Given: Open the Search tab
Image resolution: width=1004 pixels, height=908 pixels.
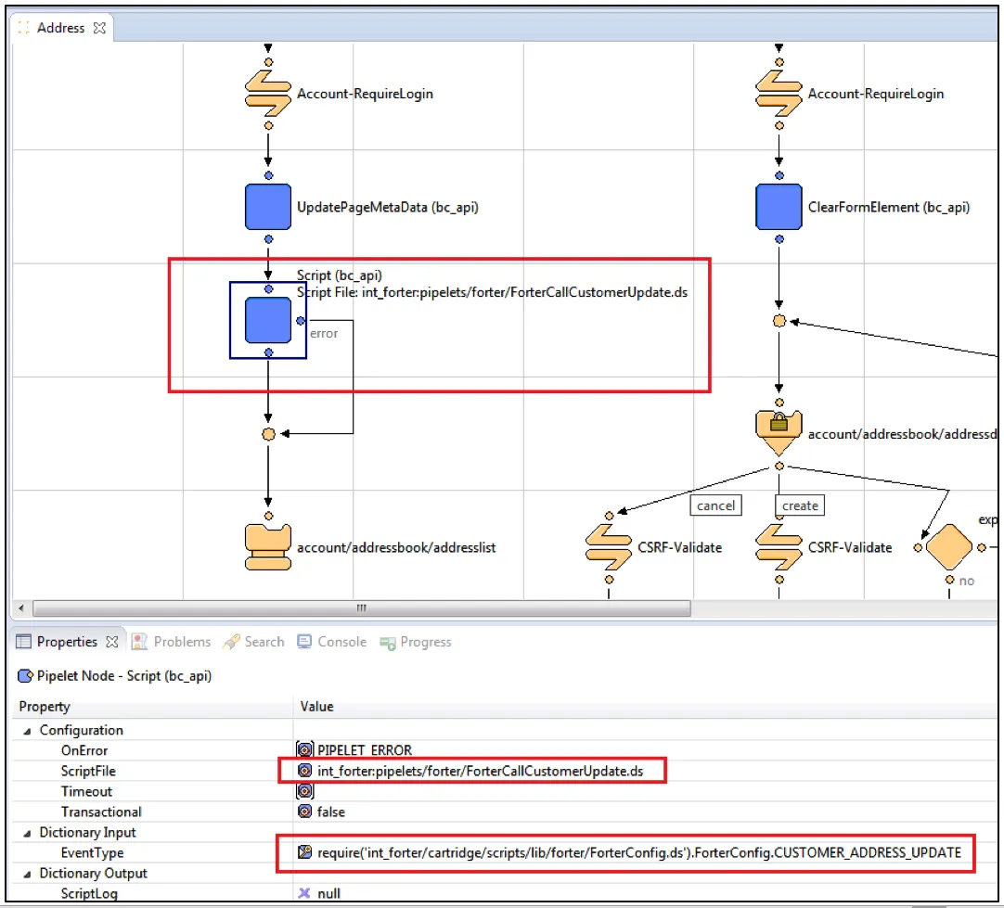Looking at the screenshot, I should (x=253, y=641).
